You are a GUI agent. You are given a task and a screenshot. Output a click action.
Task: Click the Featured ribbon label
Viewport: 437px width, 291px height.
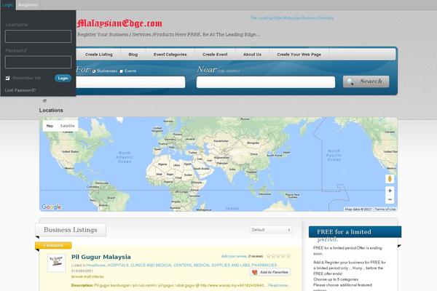pyautogui.click(x=53, y=245)
